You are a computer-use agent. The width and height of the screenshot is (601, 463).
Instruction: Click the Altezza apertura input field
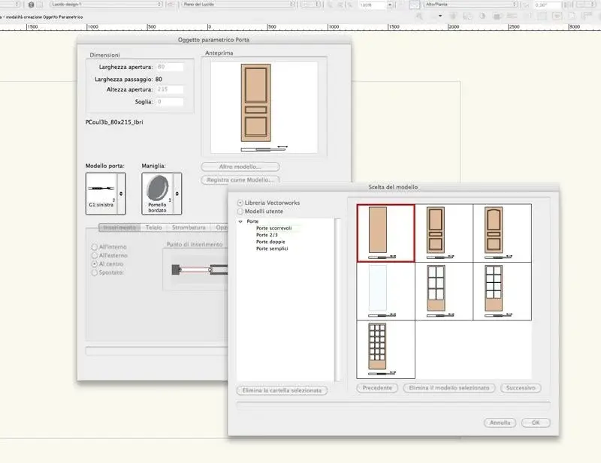click(x=170, y=89)
